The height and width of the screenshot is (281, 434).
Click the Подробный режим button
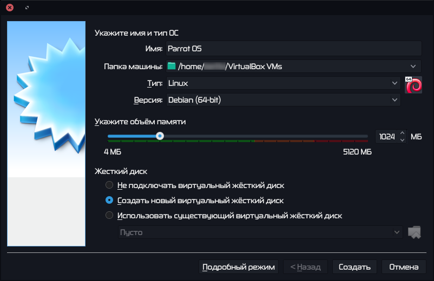[x=239, y=267]
